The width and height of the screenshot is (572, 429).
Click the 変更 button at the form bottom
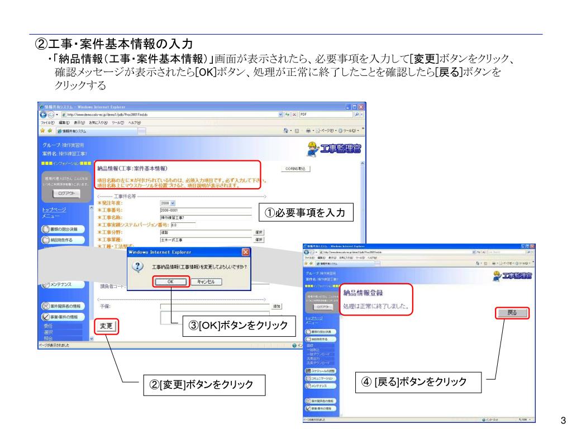(x=106, y=326)
